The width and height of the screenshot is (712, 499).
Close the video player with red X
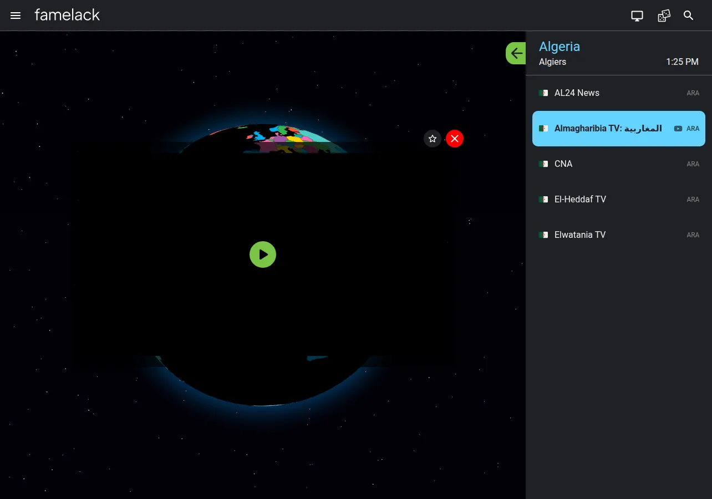point(455,139)
